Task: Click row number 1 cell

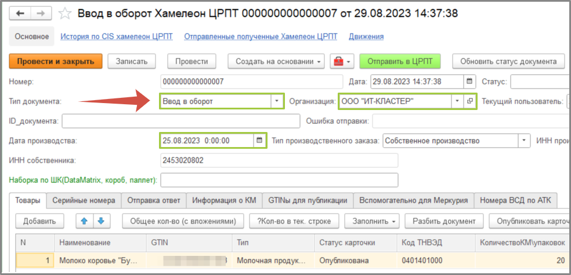Action: coord(35,261)
